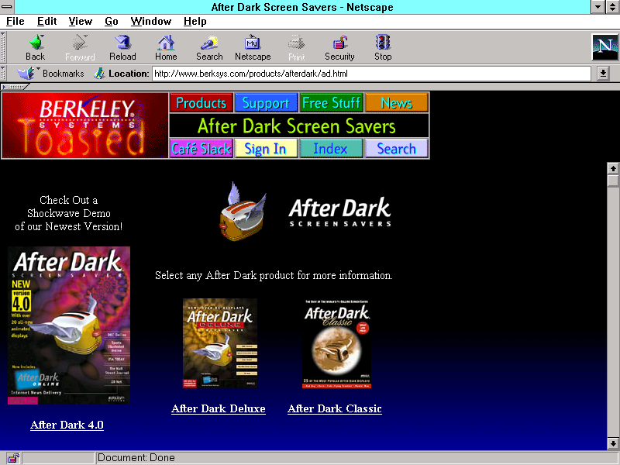Open the File menu
620x465 pixels.
(x=15, y=22)
